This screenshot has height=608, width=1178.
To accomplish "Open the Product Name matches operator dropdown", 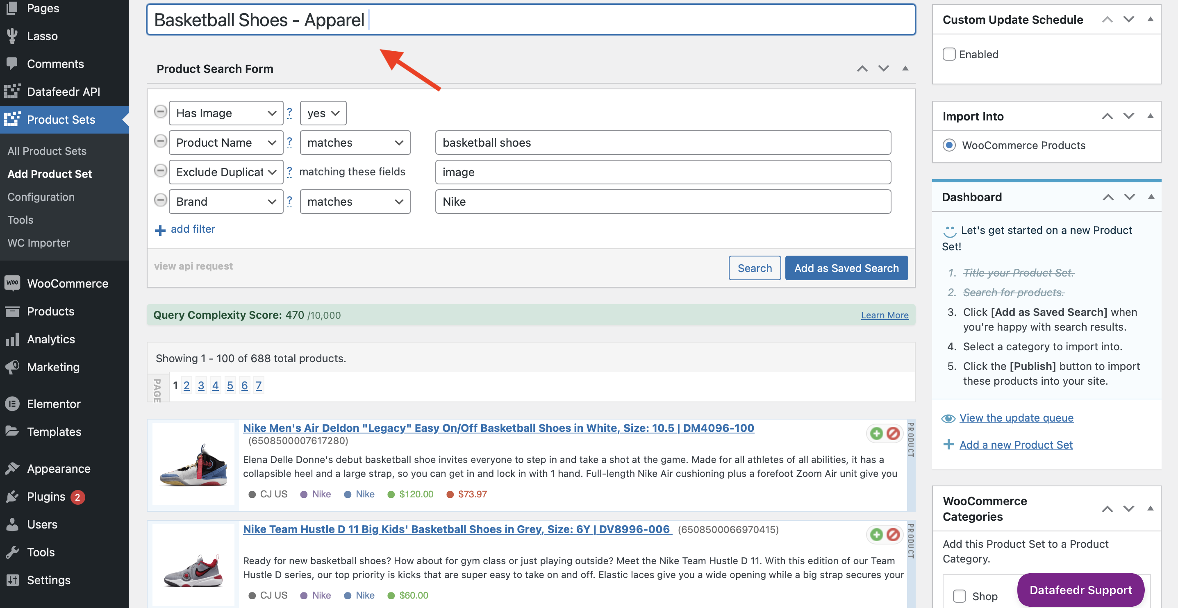I will coord(355,143).
